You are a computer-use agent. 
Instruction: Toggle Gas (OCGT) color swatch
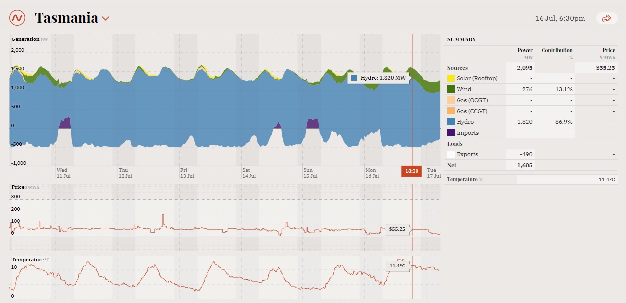tap(451, 100)
